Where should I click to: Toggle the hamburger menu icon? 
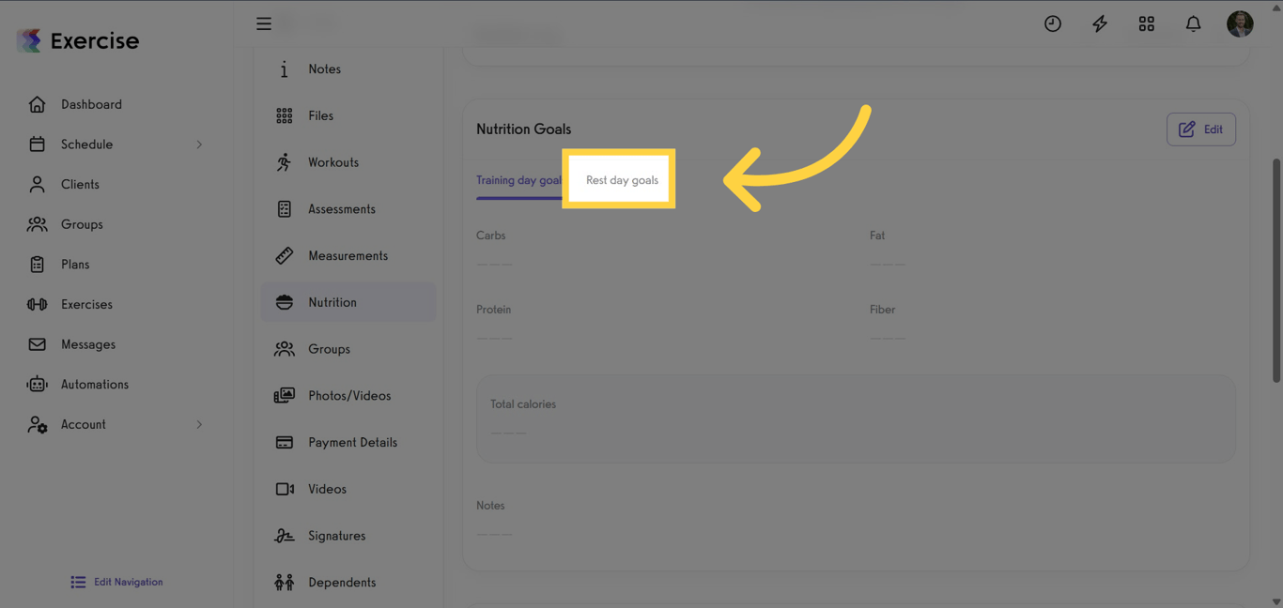click(264, 23)
